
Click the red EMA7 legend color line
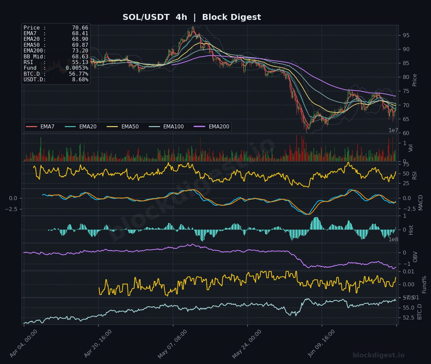(x=32, y=127)
